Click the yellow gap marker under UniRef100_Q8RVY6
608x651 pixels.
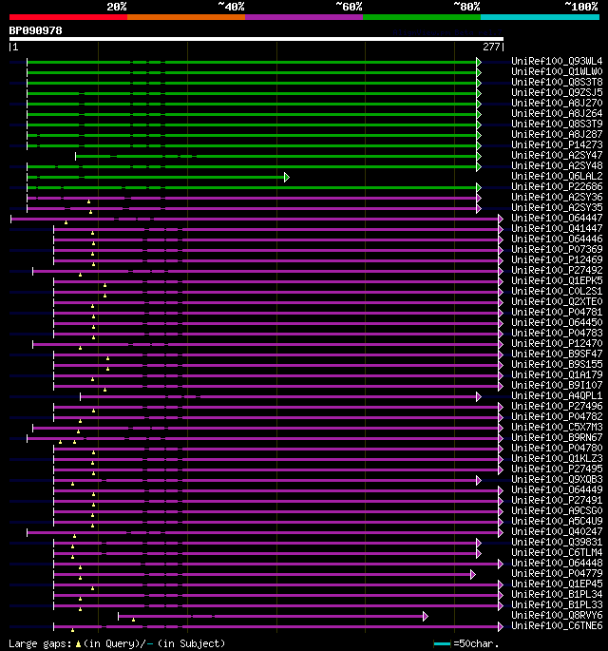(x=133, y=620)
